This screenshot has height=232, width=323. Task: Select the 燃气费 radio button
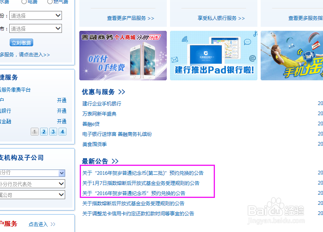50,2
